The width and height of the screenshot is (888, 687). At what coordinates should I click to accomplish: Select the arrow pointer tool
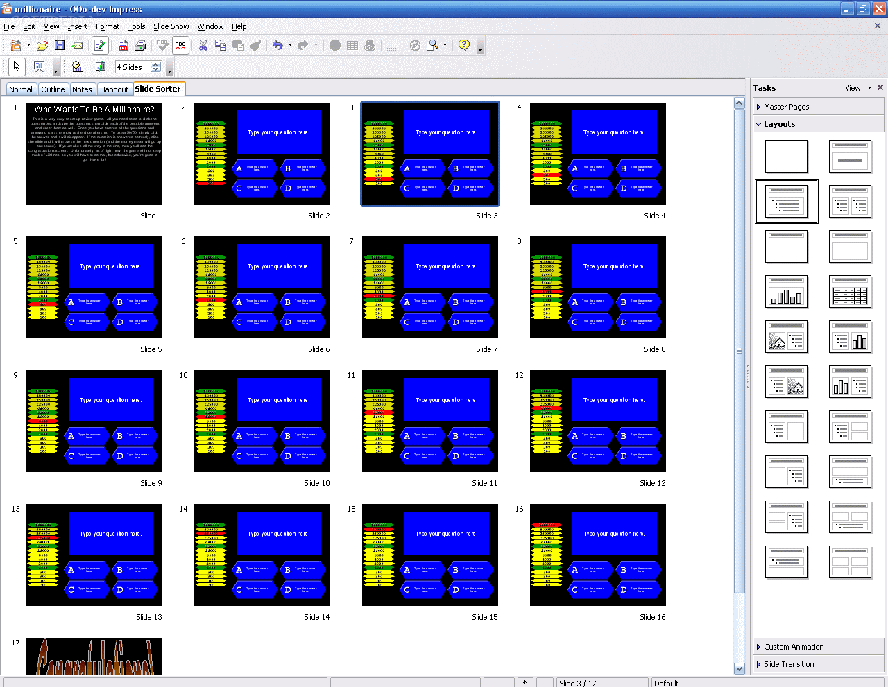[17, 67]
